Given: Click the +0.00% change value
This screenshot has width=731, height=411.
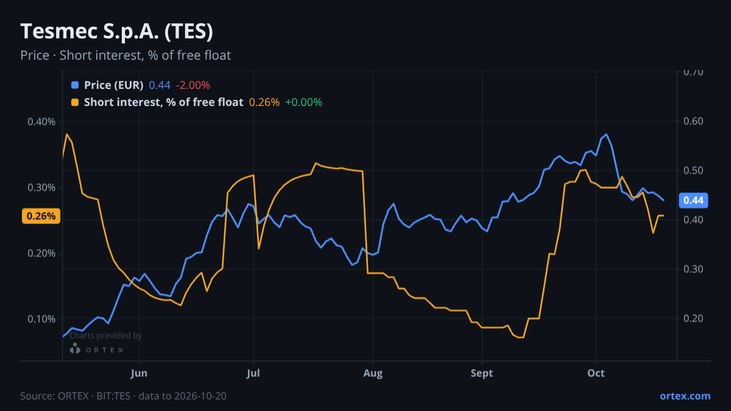Looking at the screenshot, I should [303, 102].
